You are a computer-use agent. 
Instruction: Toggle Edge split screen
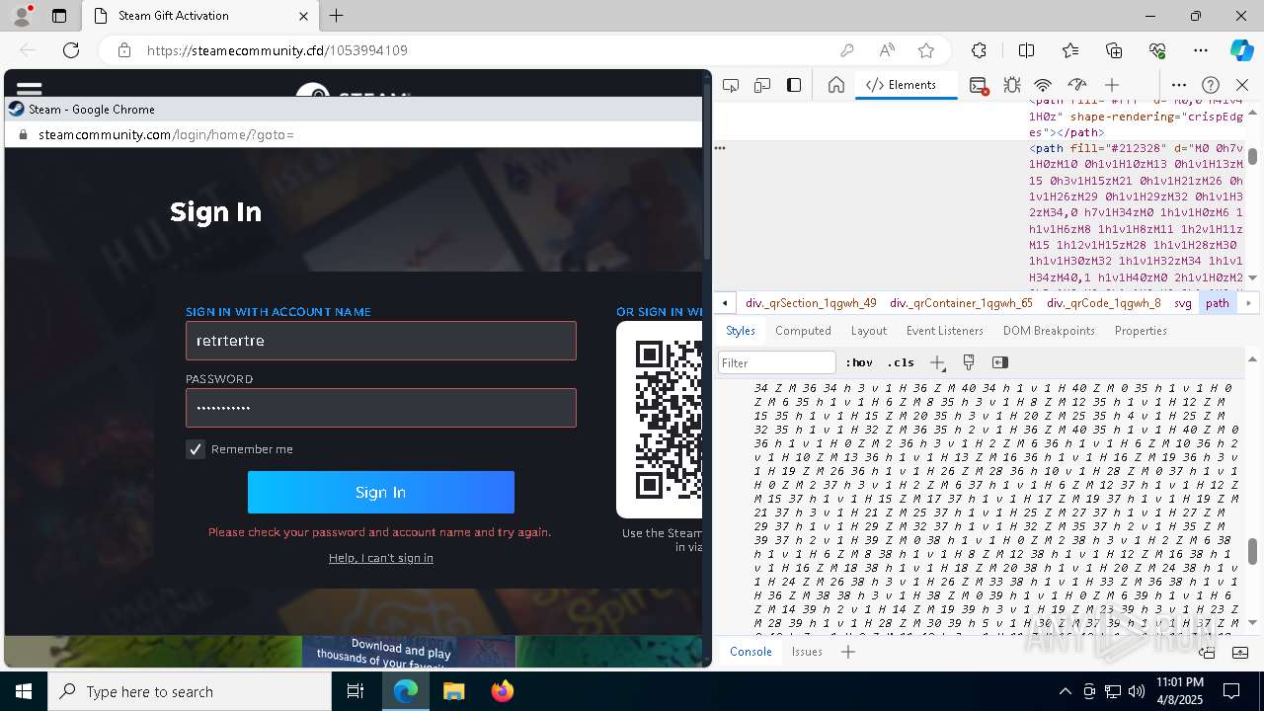tap(1026, 50)
